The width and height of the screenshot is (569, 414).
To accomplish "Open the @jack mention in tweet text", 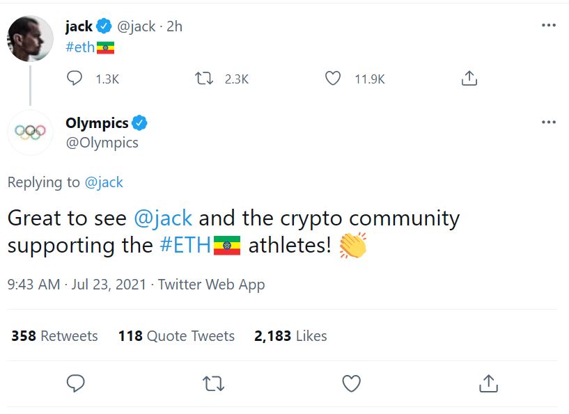I will click(x=163, y=218).
